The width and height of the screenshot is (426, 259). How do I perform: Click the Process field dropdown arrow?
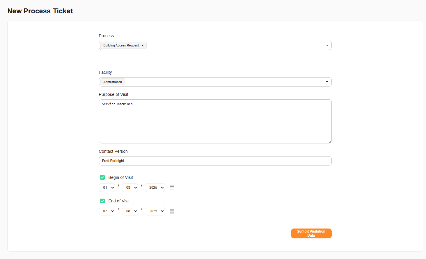[x=327, y=45]
